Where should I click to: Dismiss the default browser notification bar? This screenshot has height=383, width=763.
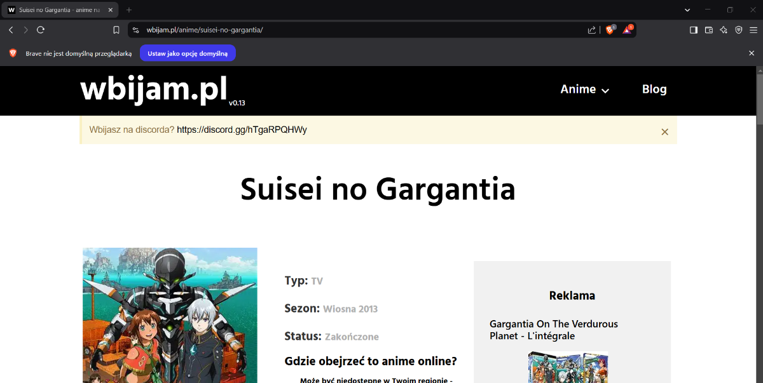pos(752,53)
